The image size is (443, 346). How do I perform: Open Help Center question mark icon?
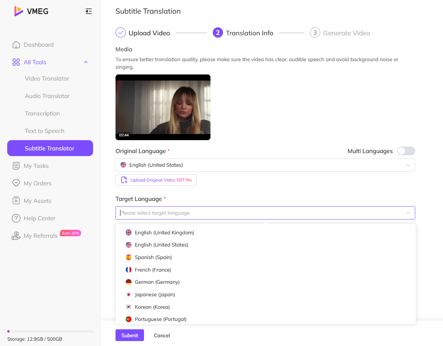[16, 218]
